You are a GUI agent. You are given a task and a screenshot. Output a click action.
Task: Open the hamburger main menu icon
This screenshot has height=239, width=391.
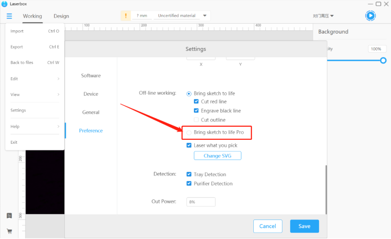pyautogui.click(x=9, y=16)
